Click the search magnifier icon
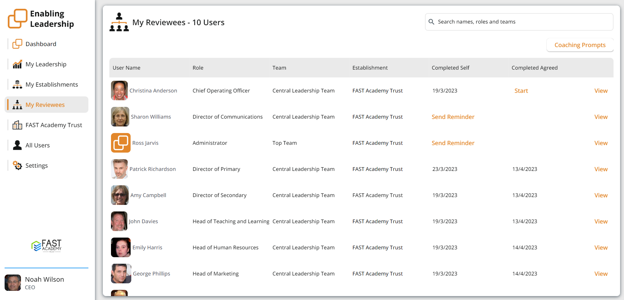The image size is (624, 300). (x=431, y=22)
